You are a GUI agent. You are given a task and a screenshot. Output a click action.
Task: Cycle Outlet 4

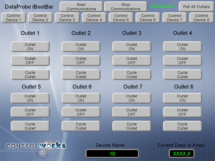tap(182, 75)
